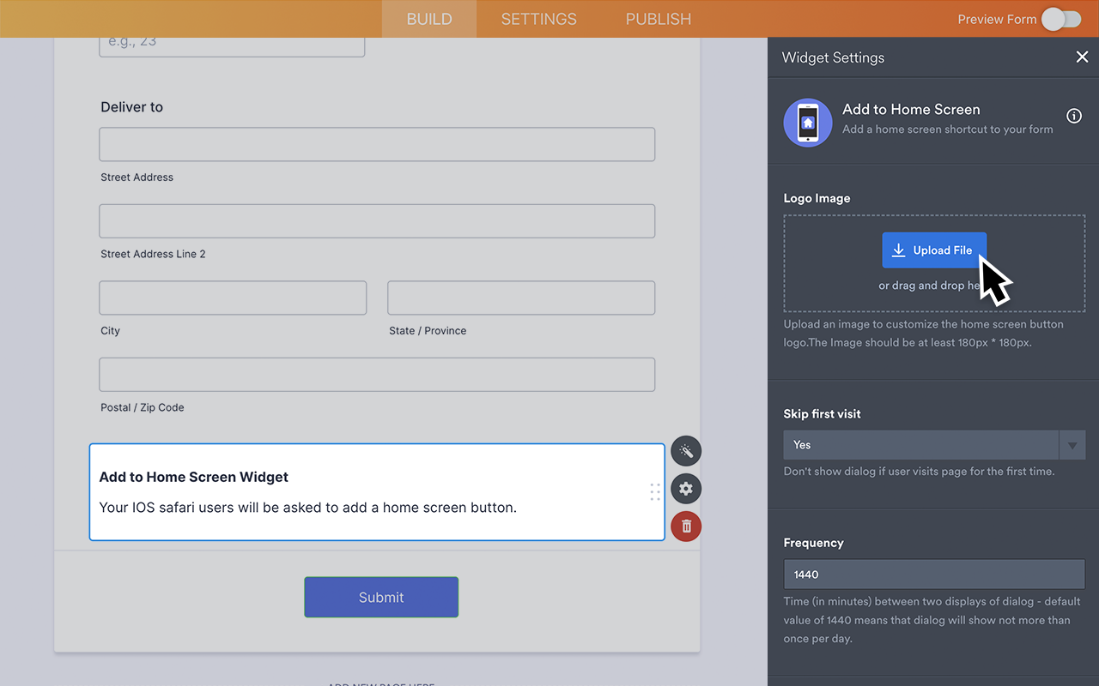Click the Add to Home Screen phone icon

[807, 123]
